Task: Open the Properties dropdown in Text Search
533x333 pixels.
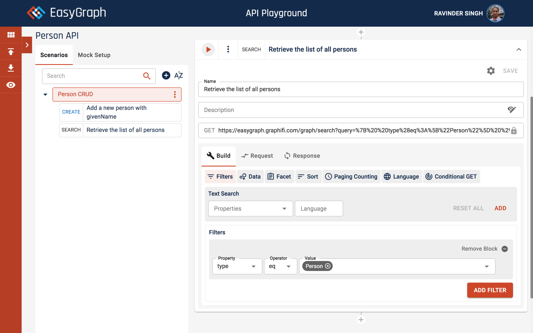Action: point(250,209)
